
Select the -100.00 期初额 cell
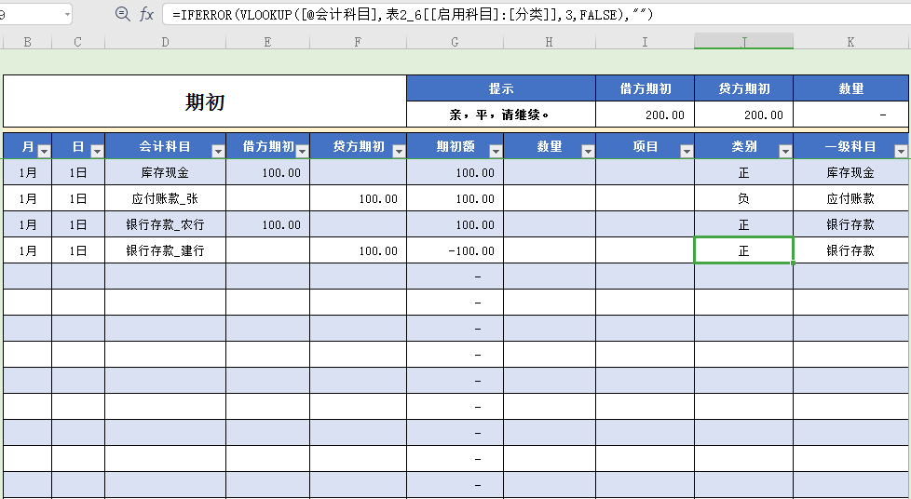click(455, 250)
